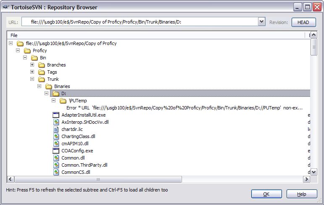
Task: Click the COAConfig.exe application icon
Action: click(x=56, y=151)
